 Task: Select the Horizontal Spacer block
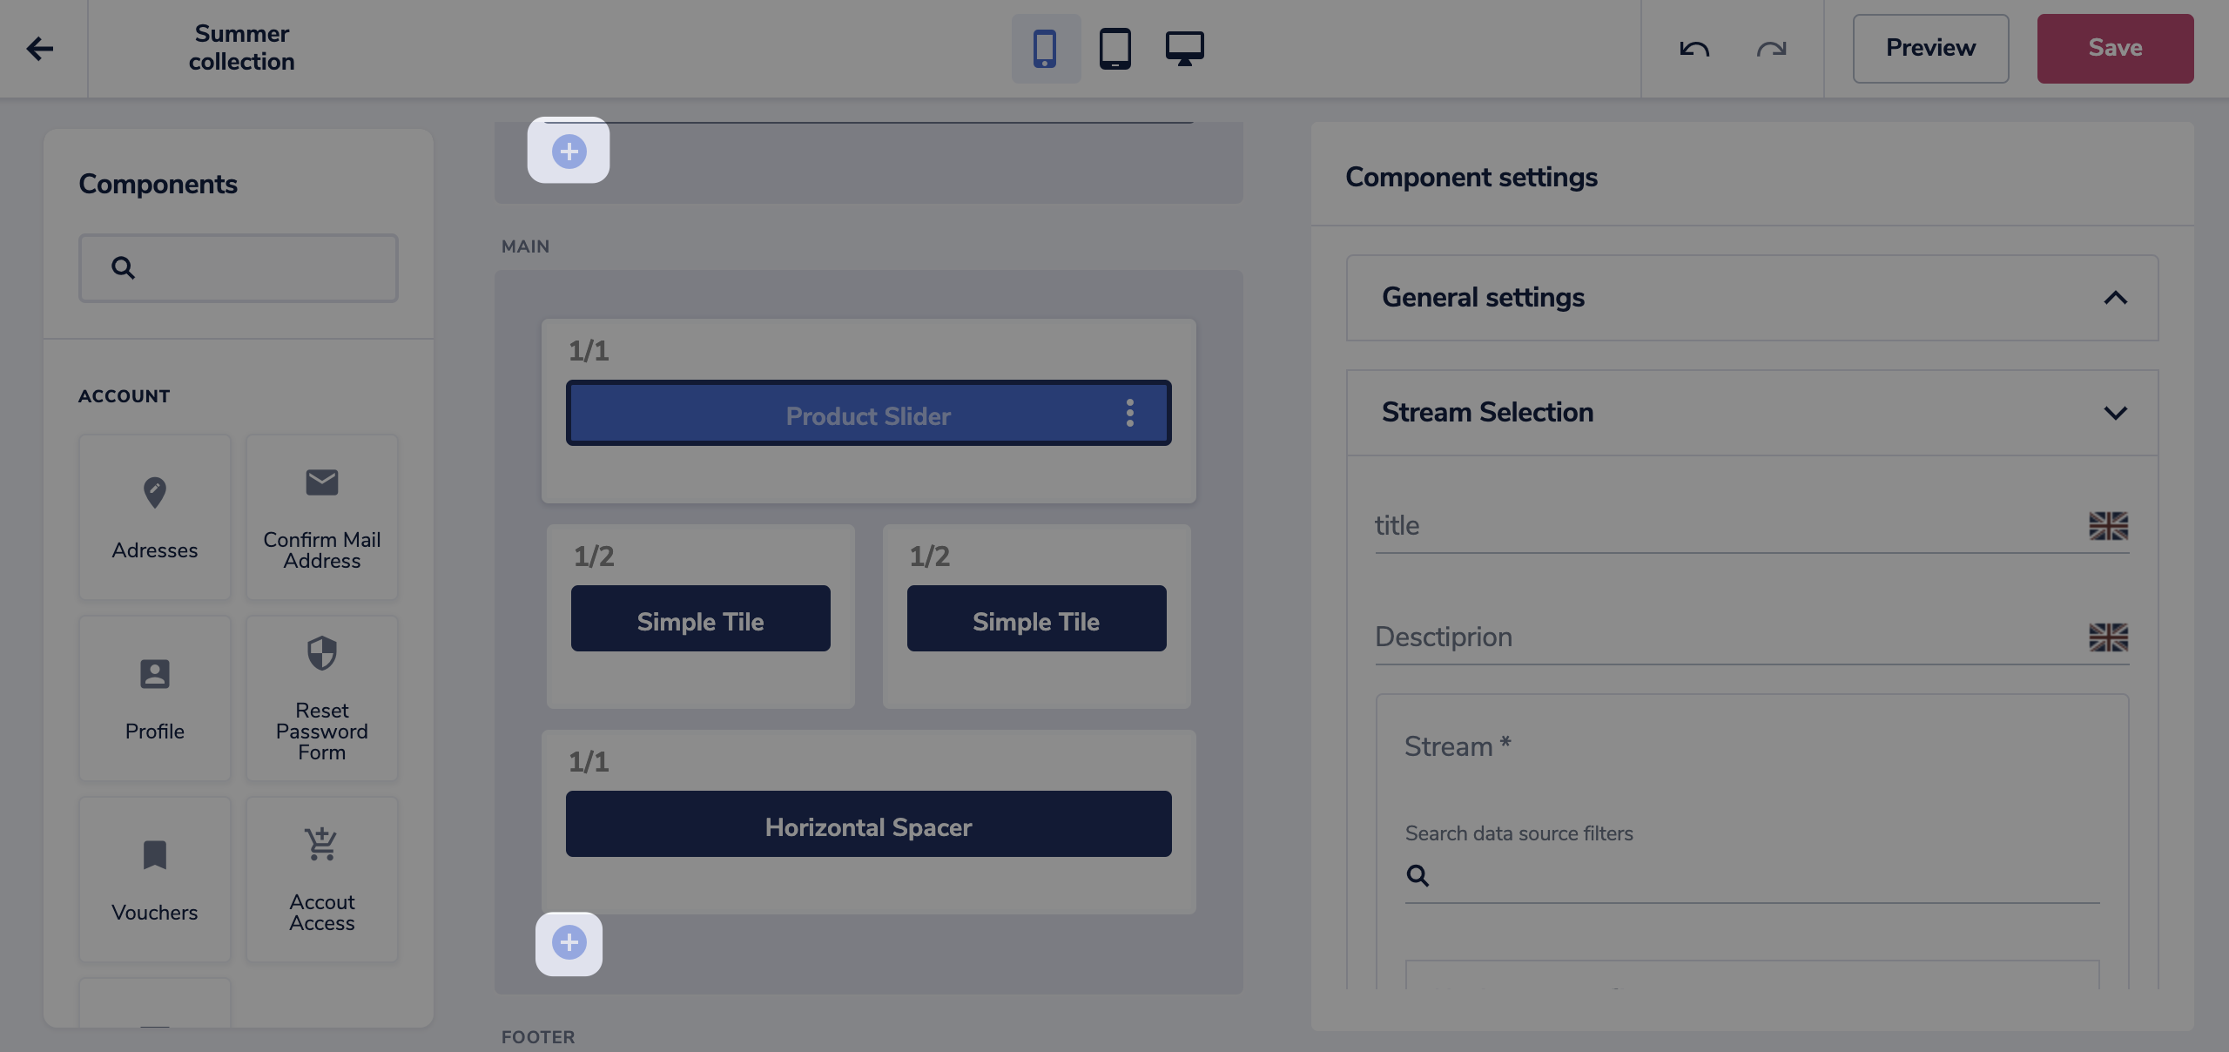pyautogui.click(x=868, y=824)
